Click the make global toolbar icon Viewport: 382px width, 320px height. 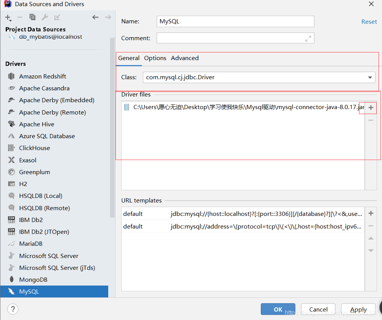57,17
